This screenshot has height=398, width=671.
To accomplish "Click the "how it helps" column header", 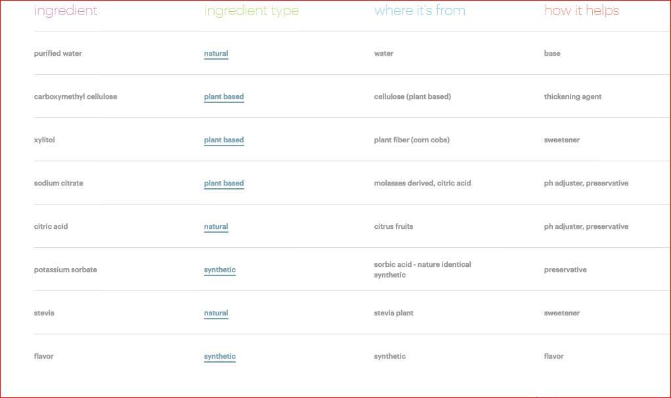I will click(x=582, y=10).
